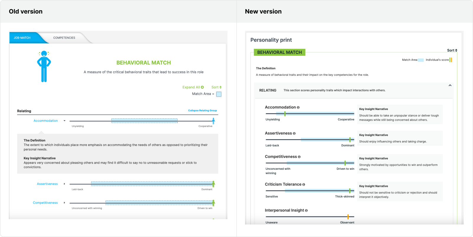The width and height of the screenshot is (473, 237).
Task: Click the Match Area legend swatch in new version
Action: 421,60
